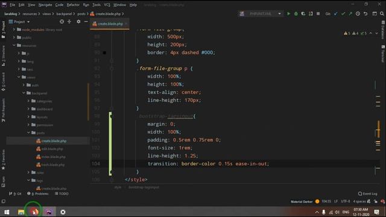Select edit.blade.php in project tree
Viewport: 386px width, 217px height.
click(52, 149)
